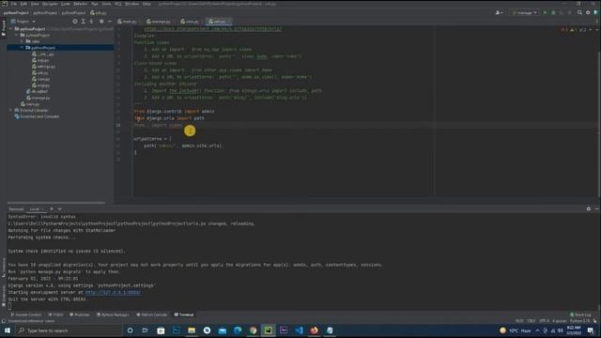
Task: Go to next highlighted problem arrow
Action: click(x=596, y=29)
